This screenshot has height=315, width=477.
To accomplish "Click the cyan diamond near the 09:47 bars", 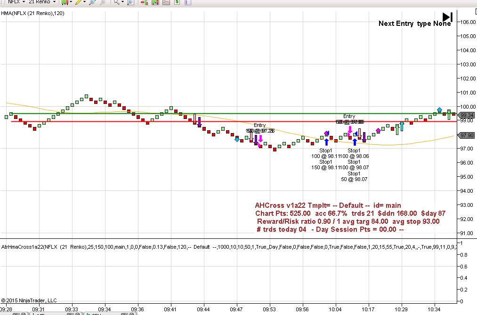I will pos(237,140).
